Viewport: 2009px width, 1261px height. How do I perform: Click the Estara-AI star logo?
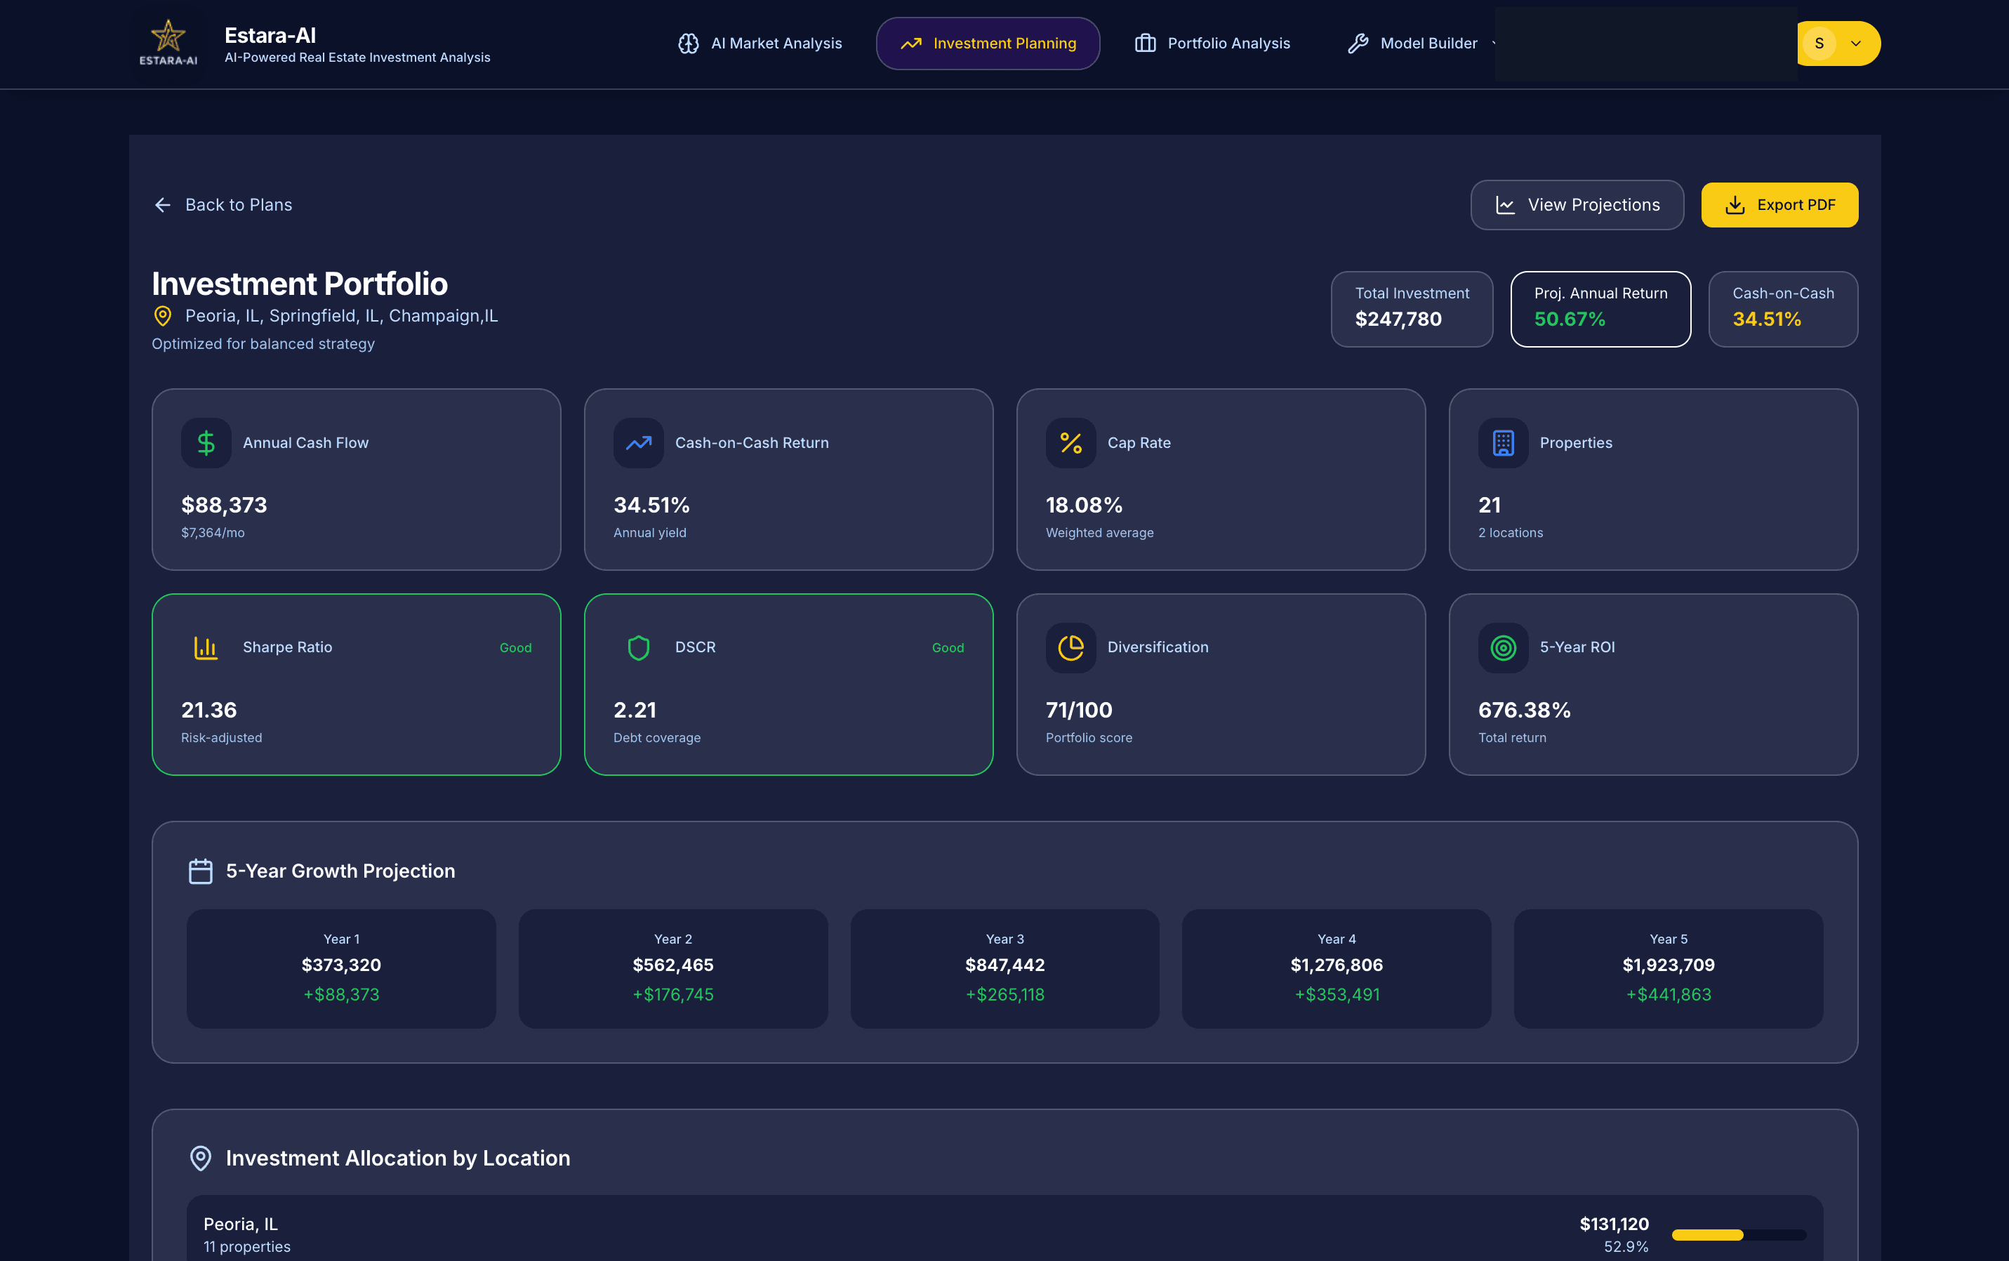point(168,36)
